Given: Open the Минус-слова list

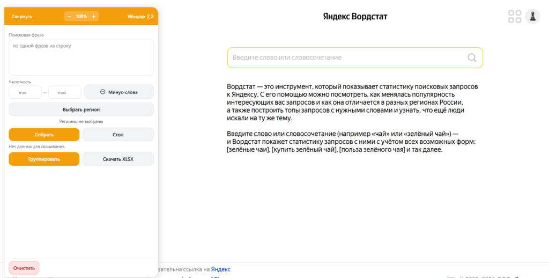Looking at the screenshot, I should tap(118, 92).
